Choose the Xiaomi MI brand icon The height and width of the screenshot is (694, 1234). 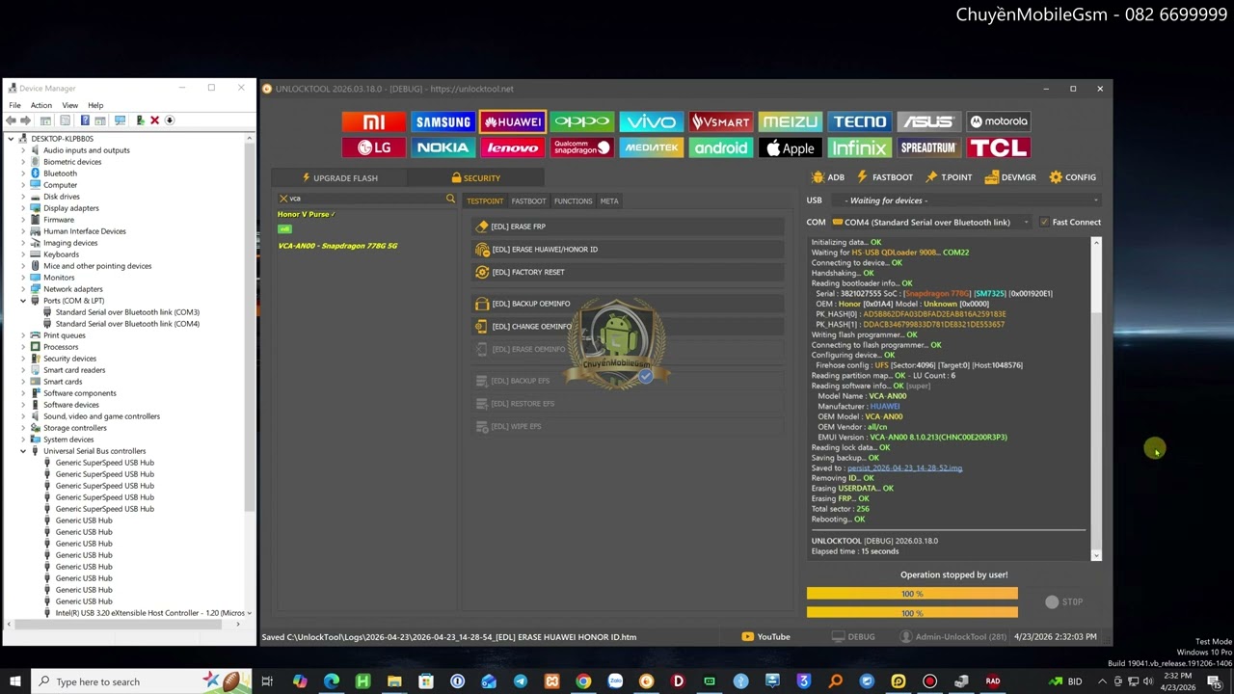tap(373, 121)
